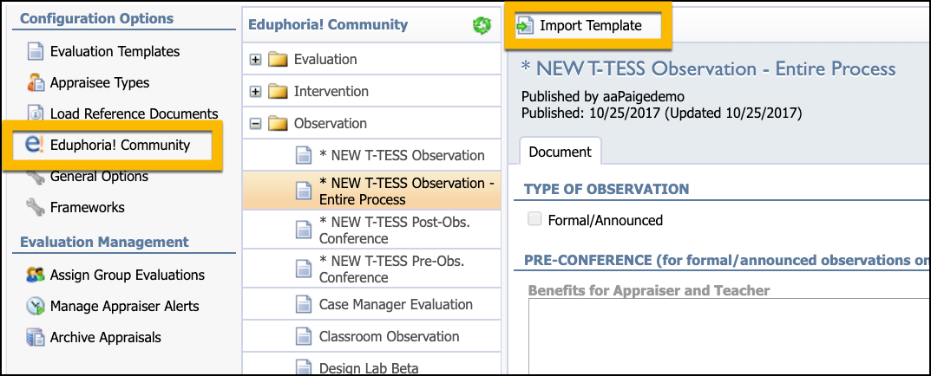The height and width of the screenshot is (376, 931).
Task: Click the icon for T-TESS Observation - Entire Process
Action: click(x=304, y=191)
